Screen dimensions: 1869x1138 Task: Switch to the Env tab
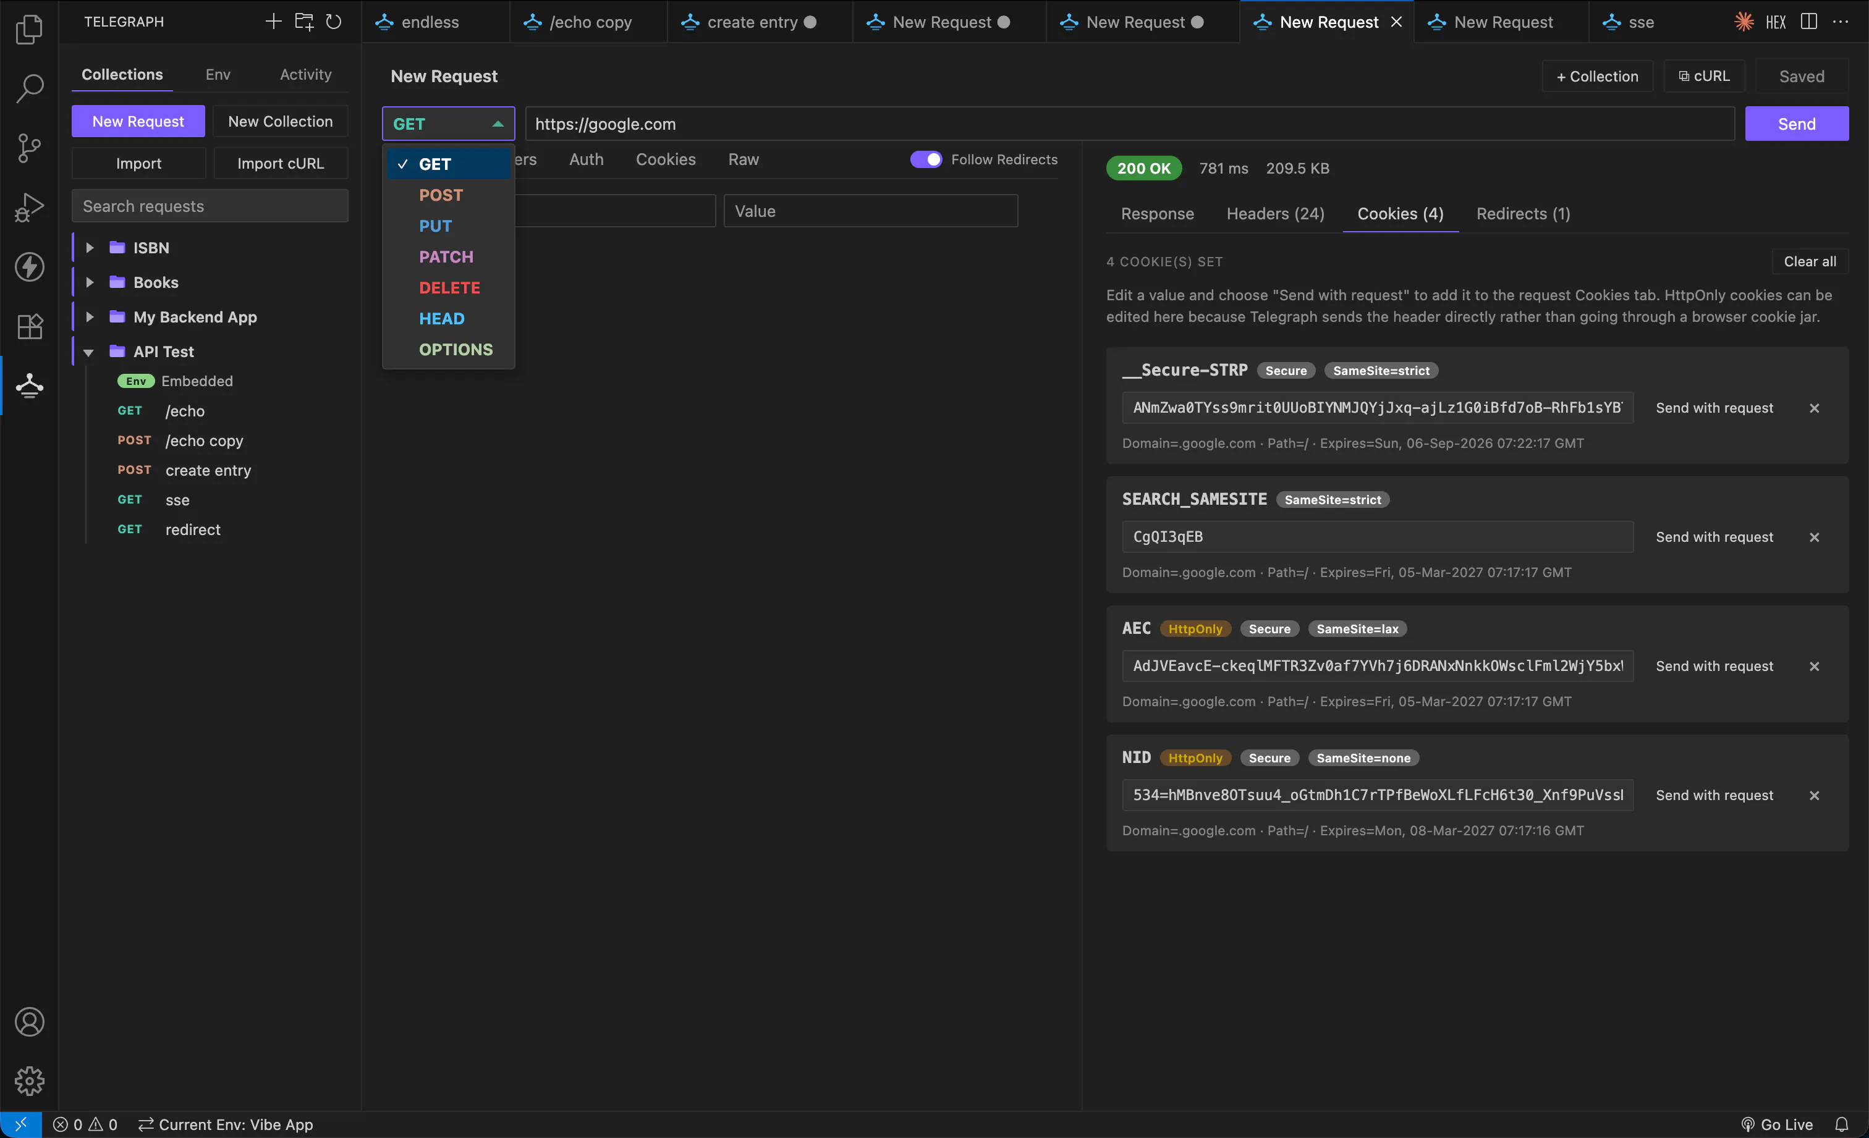tap(218, 74)
